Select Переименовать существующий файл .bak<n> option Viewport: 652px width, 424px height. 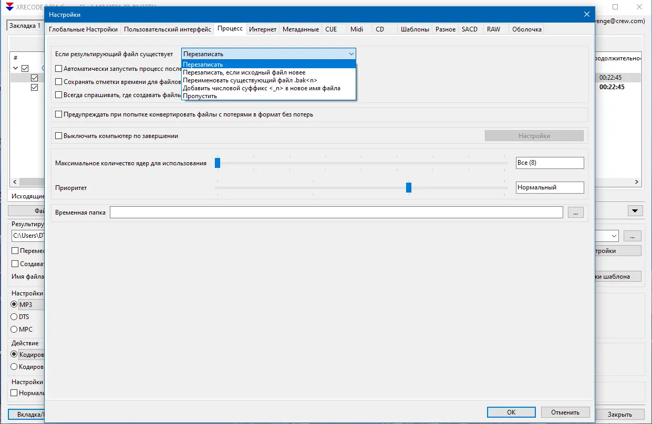tap(268, 80)
